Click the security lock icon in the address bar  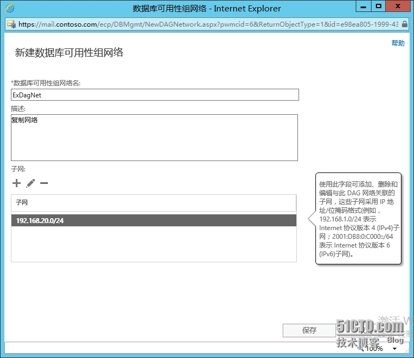click(x=404, y=24)
